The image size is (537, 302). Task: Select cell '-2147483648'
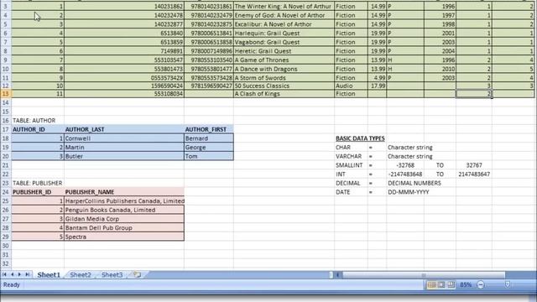click(x=405, y=174)
